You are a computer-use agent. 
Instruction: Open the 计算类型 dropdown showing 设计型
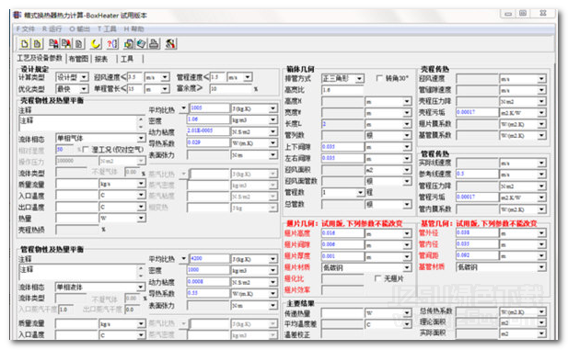point(72,77)
